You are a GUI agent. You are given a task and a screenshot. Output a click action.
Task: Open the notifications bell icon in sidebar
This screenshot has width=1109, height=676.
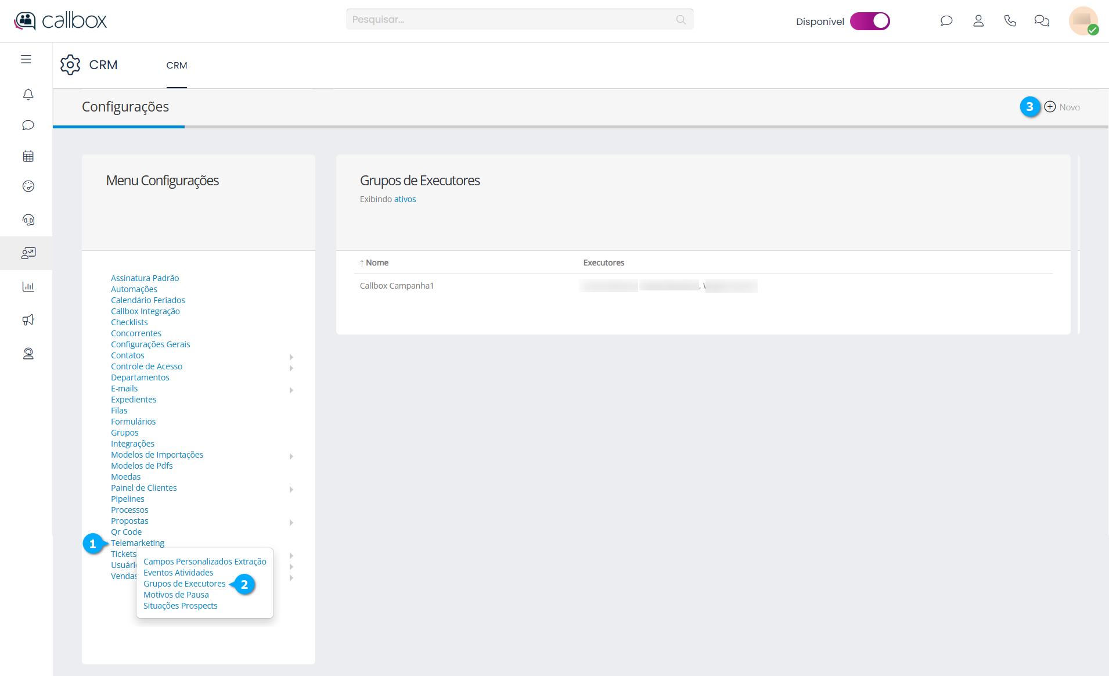[28, 94]
